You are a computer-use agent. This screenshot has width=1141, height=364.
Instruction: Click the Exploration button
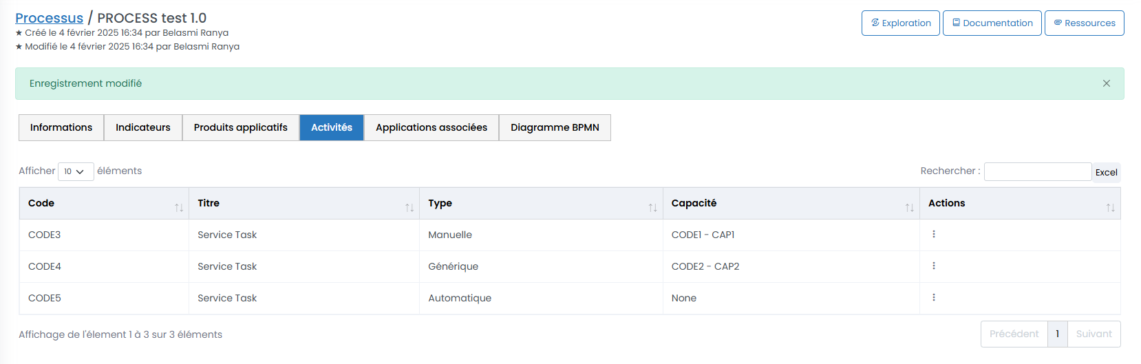(900, 23)
